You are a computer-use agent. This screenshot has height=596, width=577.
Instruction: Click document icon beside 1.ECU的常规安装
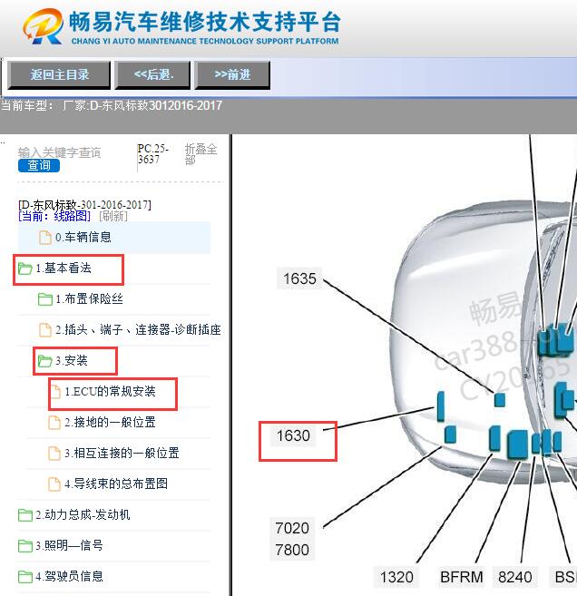55,392
